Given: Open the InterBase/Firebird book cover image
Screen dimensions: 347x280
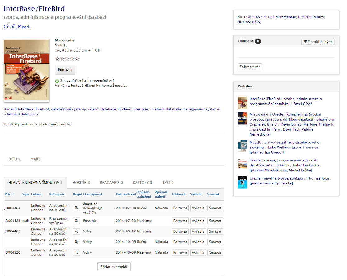Looking at the screenshot, I should click(26, 70).
